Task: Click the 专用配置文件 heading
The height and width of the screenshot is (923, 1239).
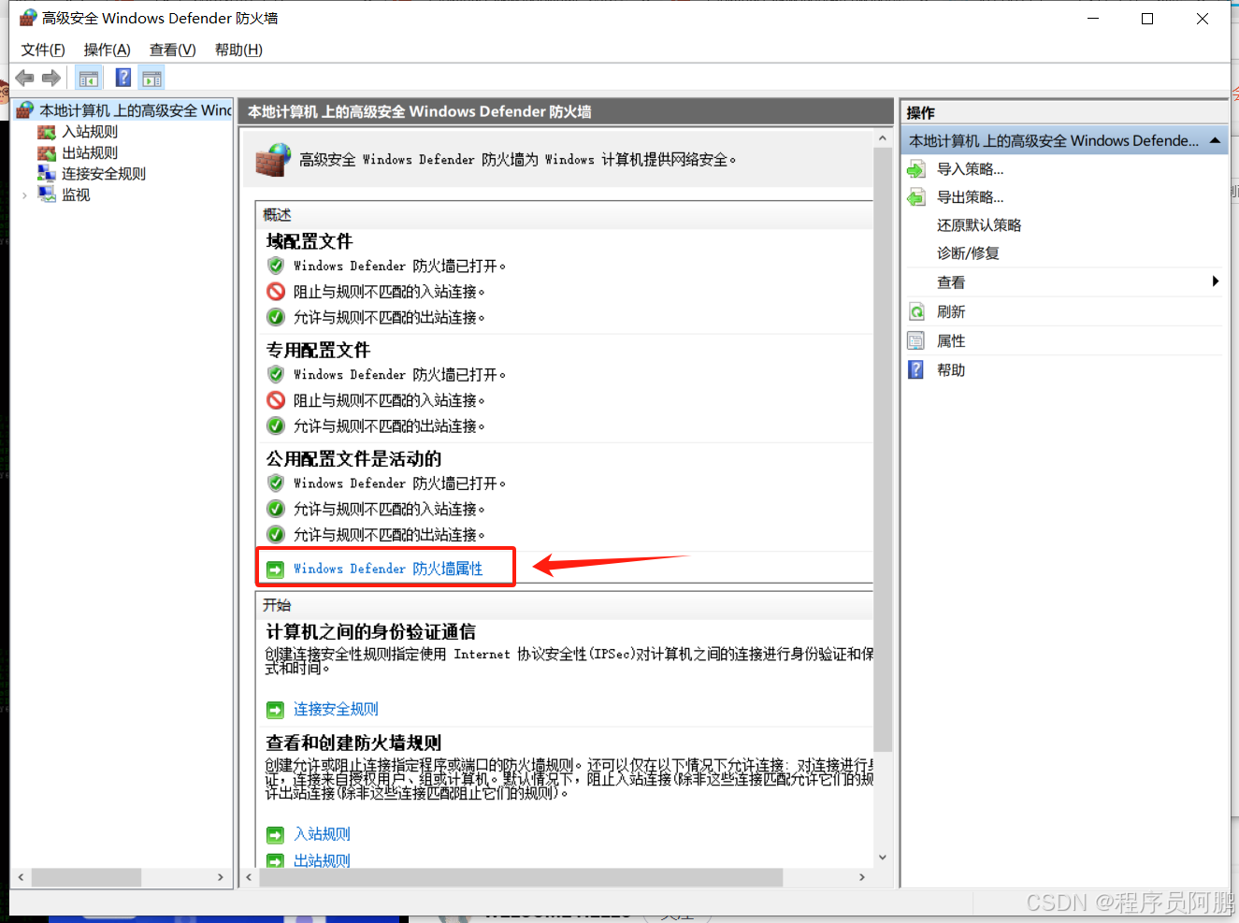Action: click(x=318, y=350)
